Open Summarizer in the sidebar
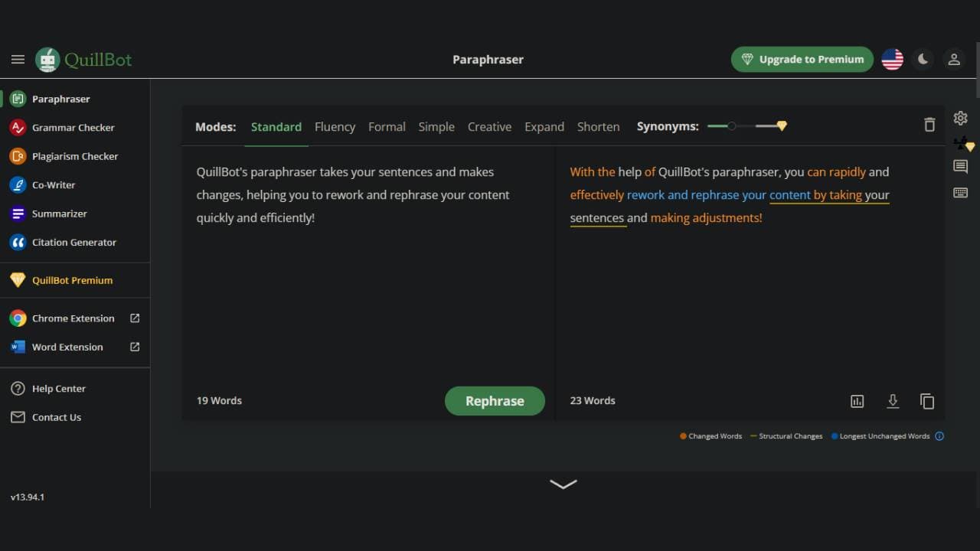 (75, 214)
